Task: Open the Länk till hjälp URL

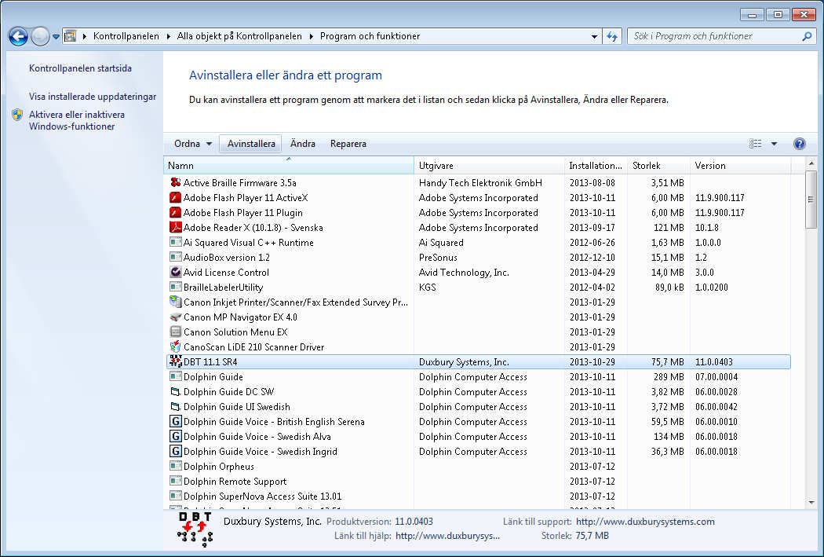Action: [448, 536]
